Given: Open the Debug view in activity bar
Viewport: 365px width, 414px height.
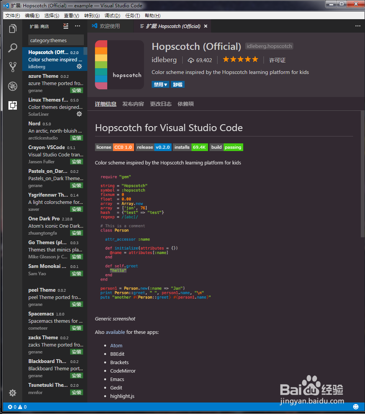Looking at the screenshot, I should 13,86.
